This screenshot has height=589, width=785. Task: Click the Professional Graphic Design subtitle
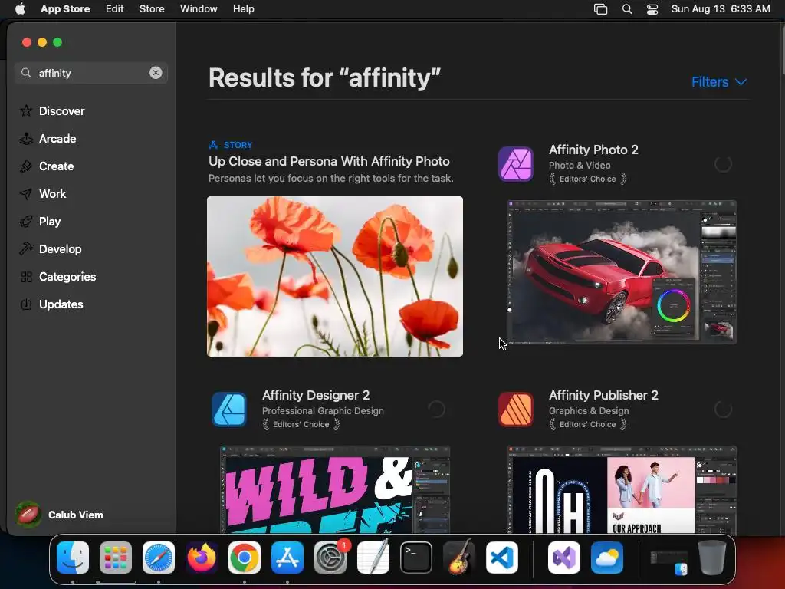323,411
